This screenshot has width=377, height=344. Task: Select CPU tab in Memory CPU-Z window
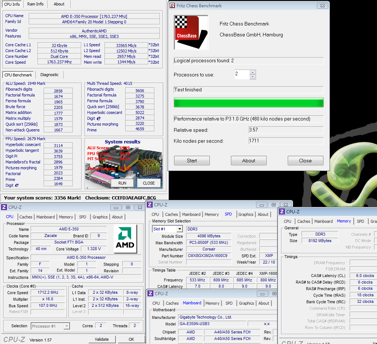pos(287,221)
